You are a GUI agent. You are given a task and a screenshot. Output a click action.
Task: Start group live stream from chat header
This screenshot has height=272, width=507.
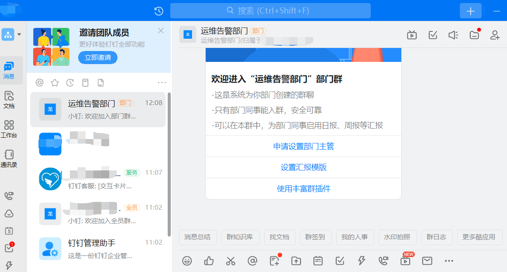coord(411,35)
